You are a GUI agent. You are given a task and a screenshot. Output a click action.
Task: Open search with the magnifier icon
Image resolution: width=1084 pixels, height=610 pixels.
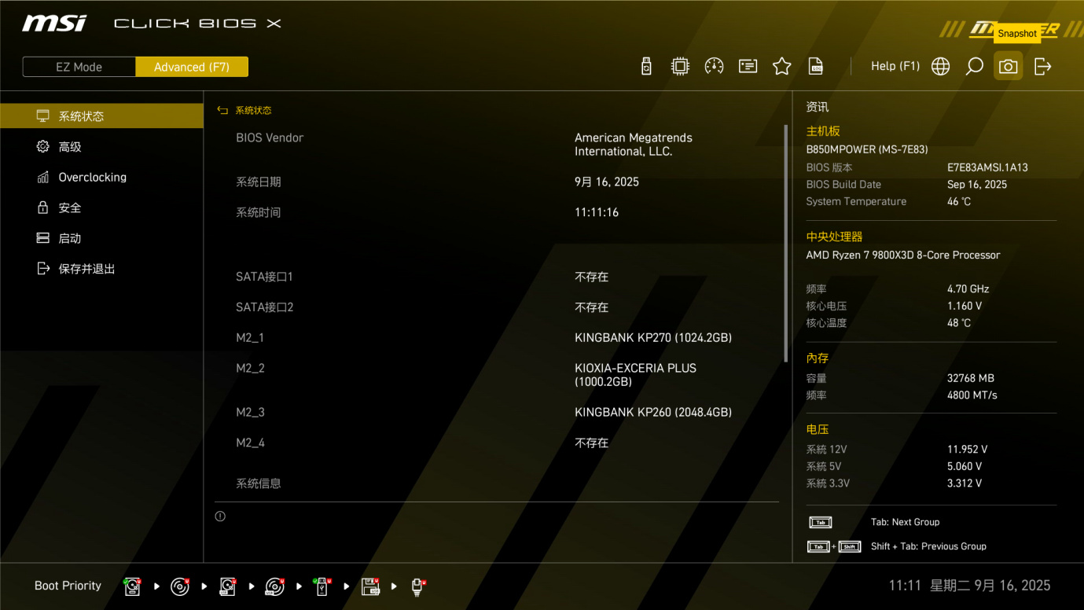pos(974,66)
